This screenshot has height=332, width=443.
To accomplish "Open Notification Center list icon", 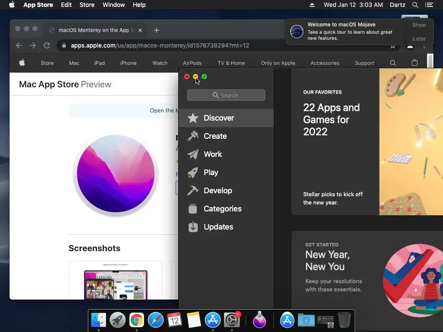I will point(429,5).
